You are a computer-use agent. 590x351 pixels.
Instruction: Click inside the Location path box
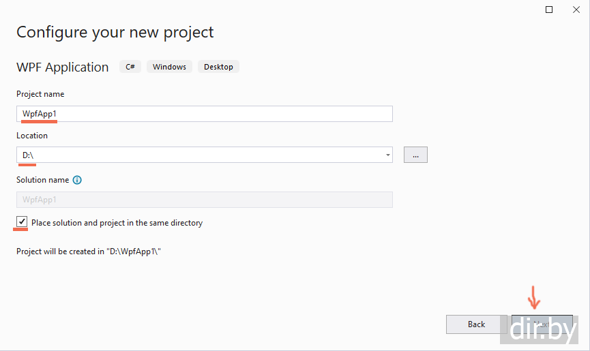coord(198,155)
